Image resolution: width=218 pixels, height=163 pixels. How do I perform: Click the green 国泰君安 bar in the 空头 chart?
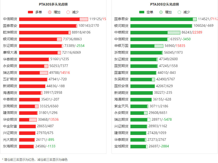click(x=161, y=19)
